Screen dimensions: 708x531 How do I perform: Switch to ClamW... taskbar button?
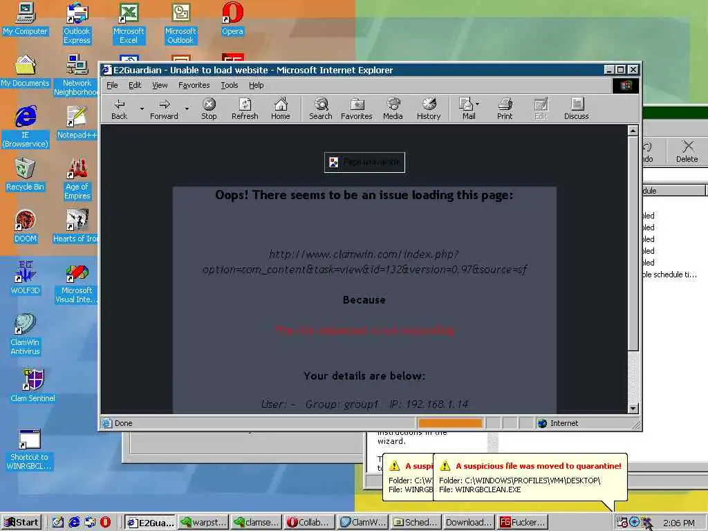(362, 523)
